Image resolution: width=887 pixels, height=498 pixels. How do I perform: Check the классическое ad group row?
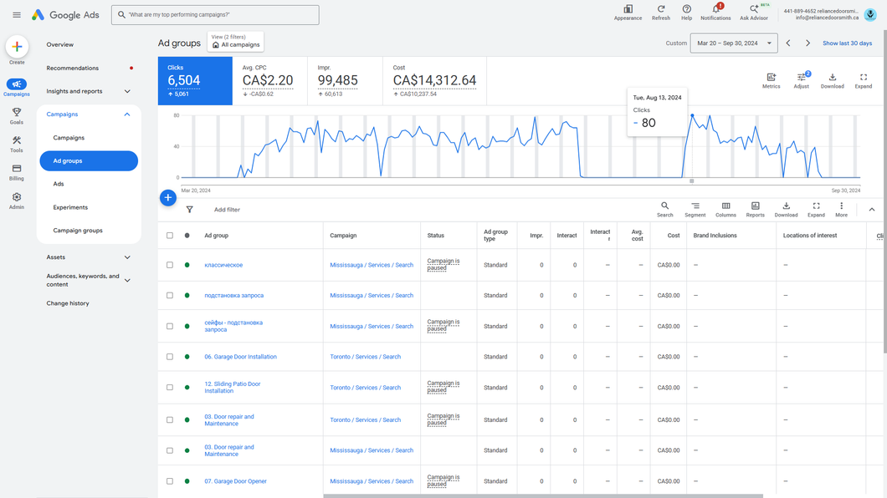pyautogui.click(x=170, y=265)
